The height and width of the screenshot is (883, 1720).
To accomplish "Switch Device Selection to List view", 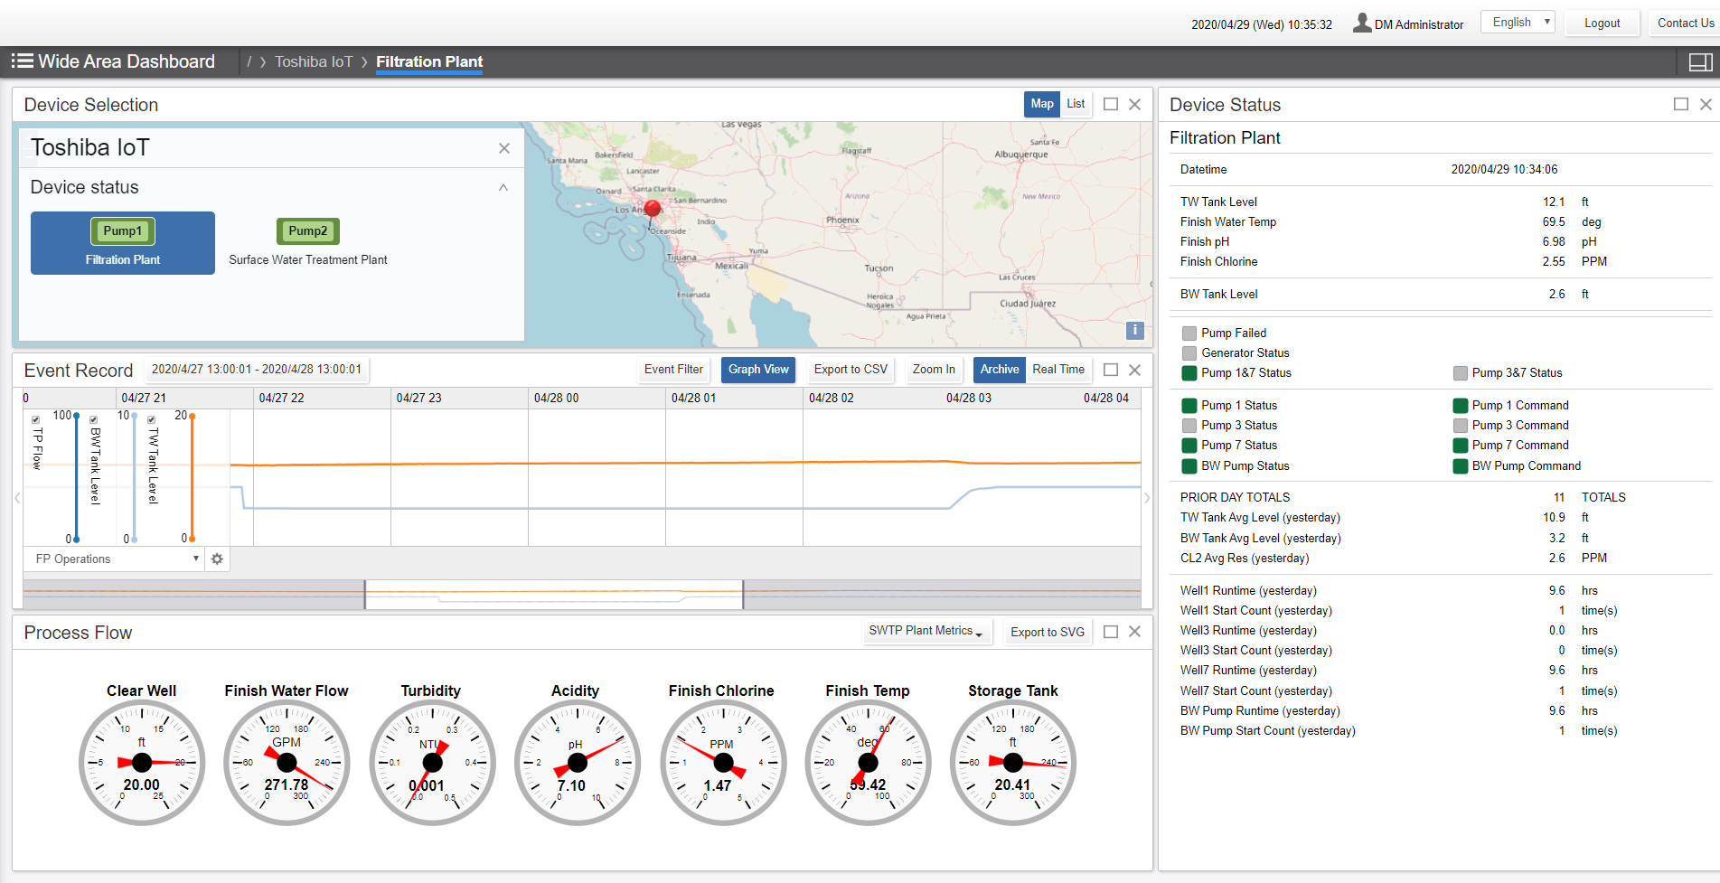I will (x=1075, y=104).
